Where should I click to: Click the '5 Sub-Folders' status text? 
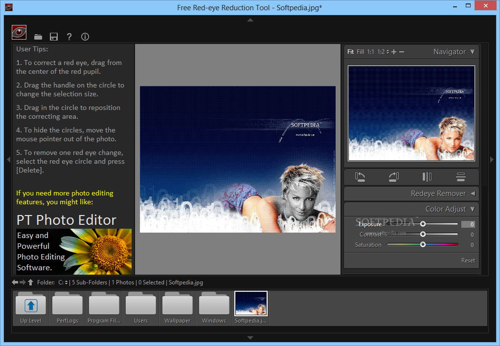[x=90, y=282]
